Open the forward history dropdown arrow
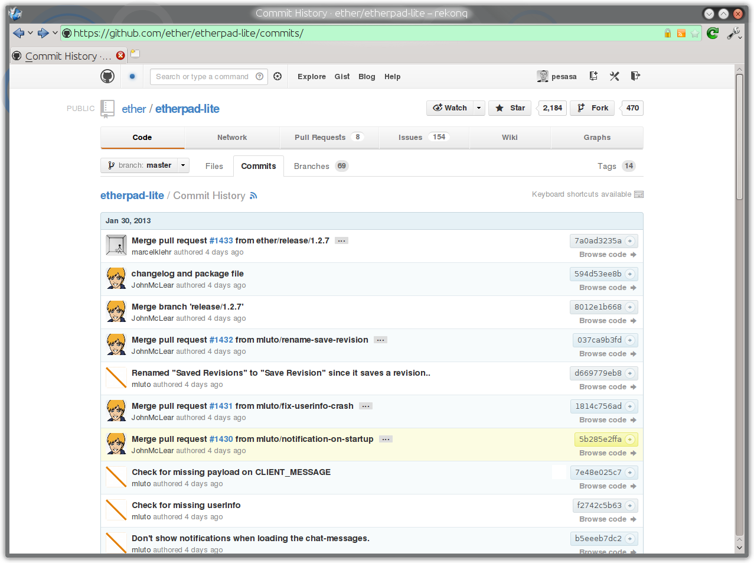This screenshot has height=563, width=754. coord(55,33)
